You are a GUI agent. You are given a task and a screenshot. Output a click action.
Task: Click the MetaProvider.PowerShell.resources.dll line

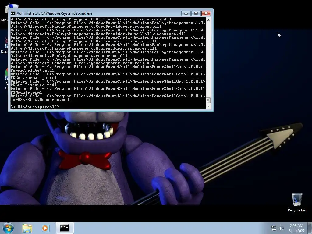[98, 34]
